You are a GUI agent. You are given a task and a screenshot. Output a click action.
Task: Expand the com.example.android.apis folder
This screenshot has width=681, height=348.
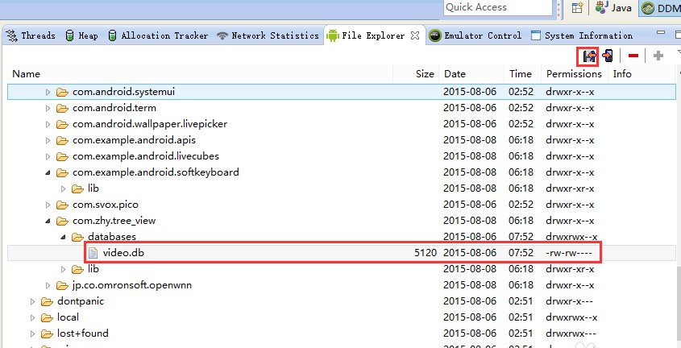pyautogui.click(x=48, y=141)
